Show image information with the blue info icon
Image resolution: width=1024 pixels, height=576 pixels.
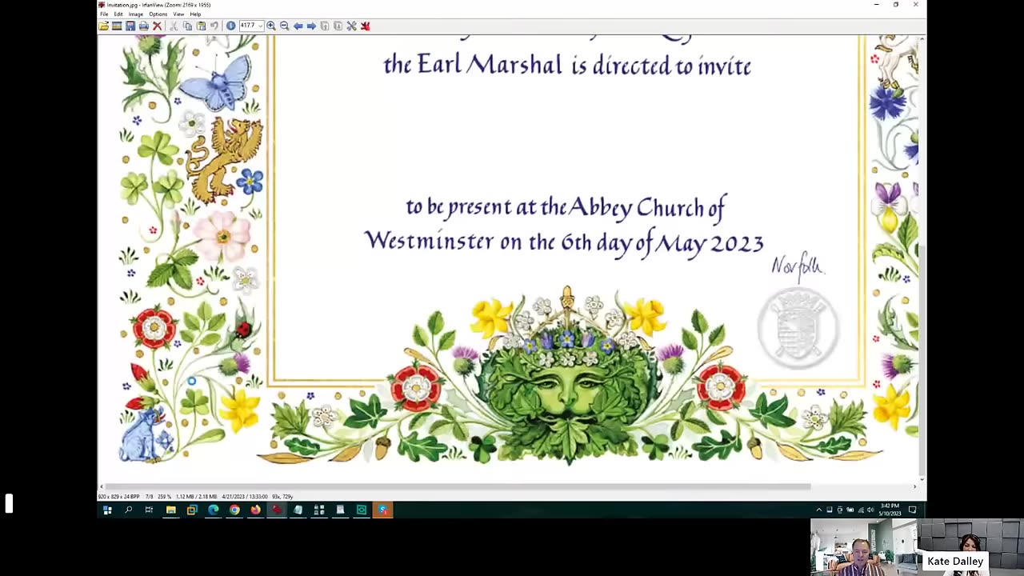pos(230,26)
